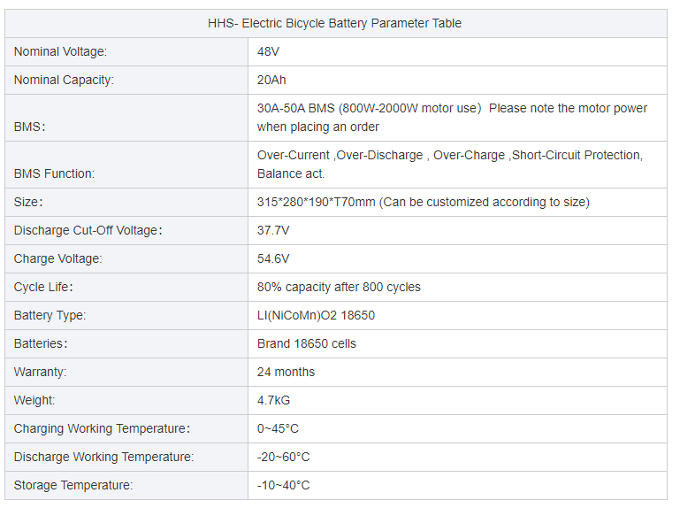
Task: Select the Storage Temperature label cell
Action: coord(73,485)
